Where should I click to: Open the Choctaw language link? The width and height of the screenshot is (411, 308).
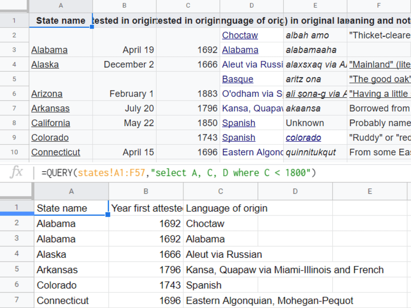pyautogui.click(x=240, y=35)
